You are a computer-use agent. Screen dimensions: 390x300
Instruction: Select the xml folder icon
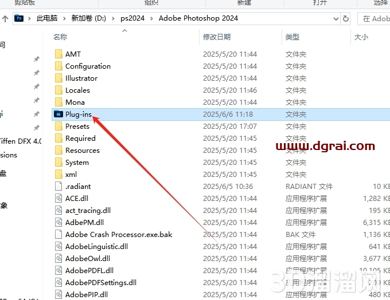coord(58,175)
